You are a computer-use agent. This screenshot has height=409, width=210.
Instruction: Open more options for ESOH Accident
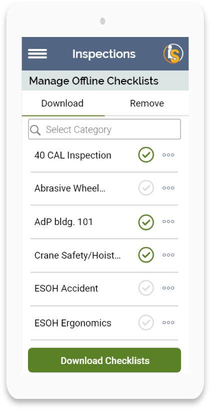(168, 288)
